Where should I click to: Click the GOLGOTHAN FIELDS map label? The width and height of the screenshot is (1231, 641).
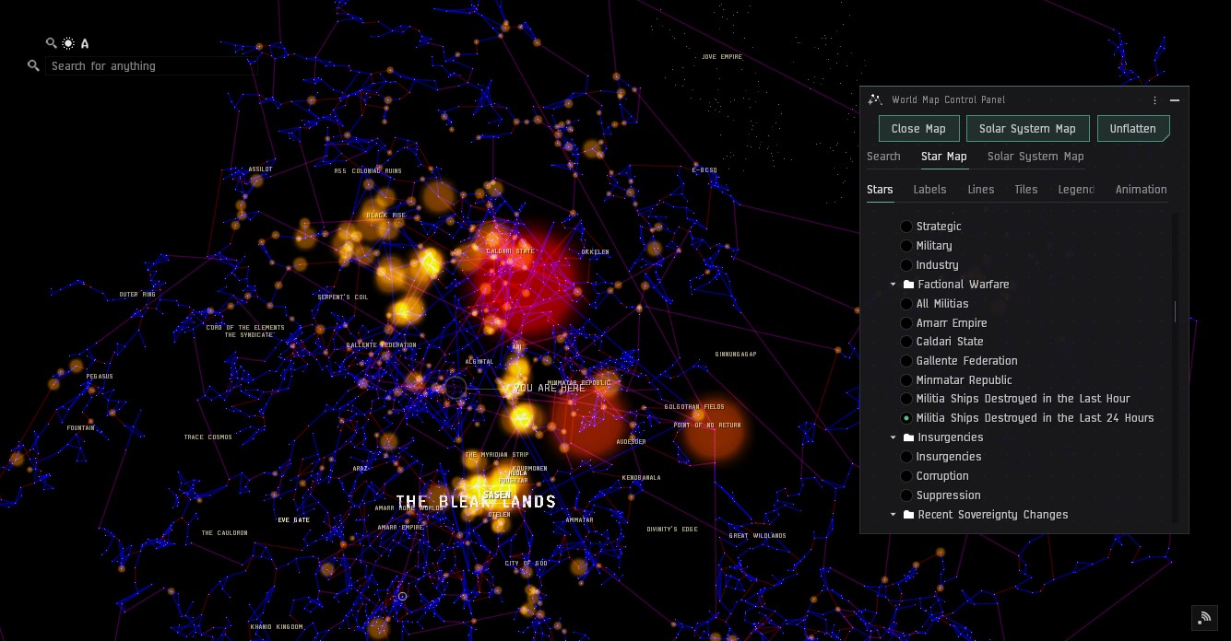[694, 407]
